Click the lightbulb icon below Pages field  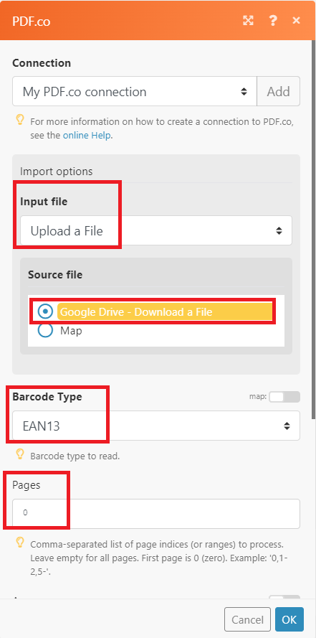coord(20,543)
